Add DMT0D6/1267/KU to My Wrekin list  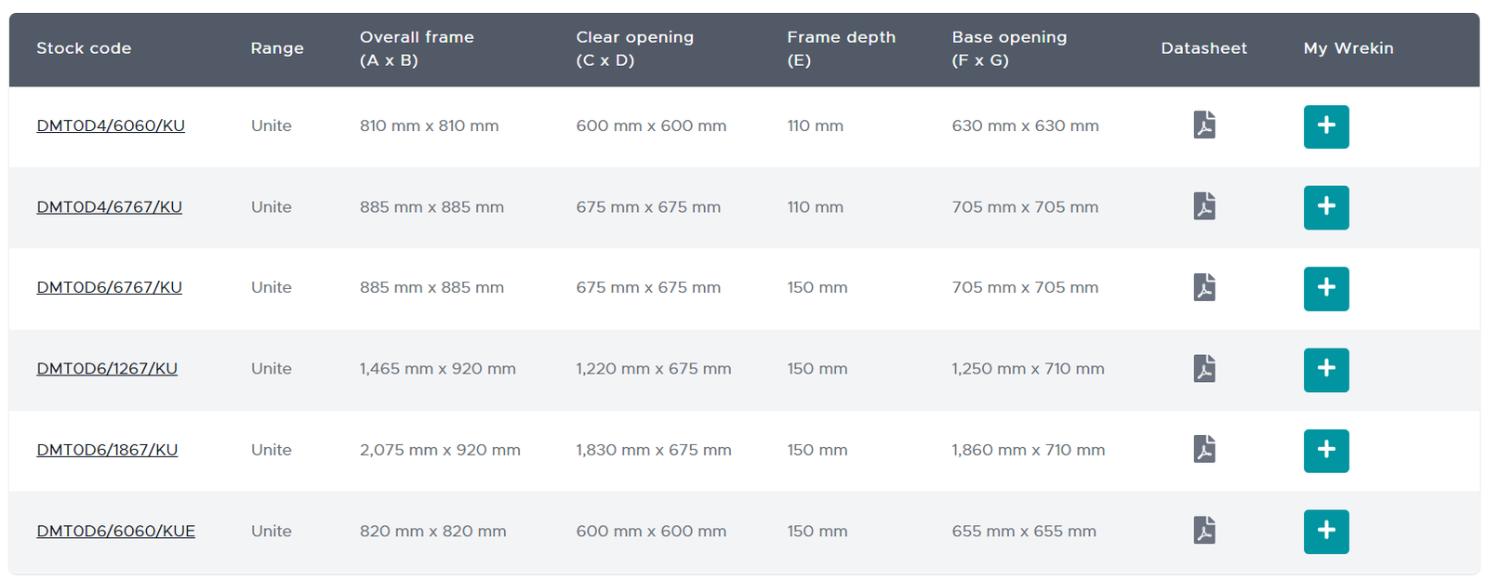1326,370
